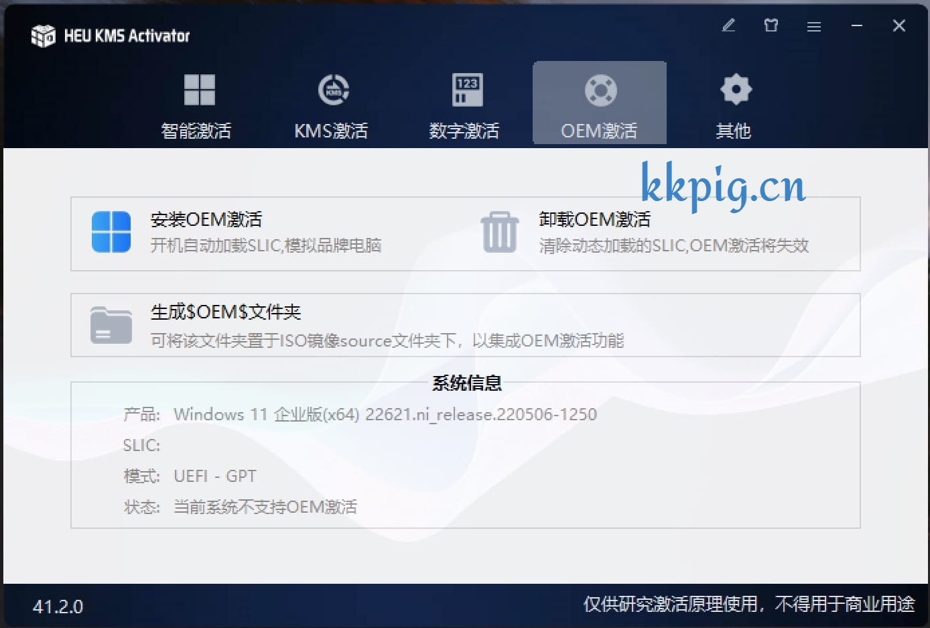930x628 pixels.
Task: Click the UEFI - GPT mode value
Action: pyautogui.click(x=215, y=476)
